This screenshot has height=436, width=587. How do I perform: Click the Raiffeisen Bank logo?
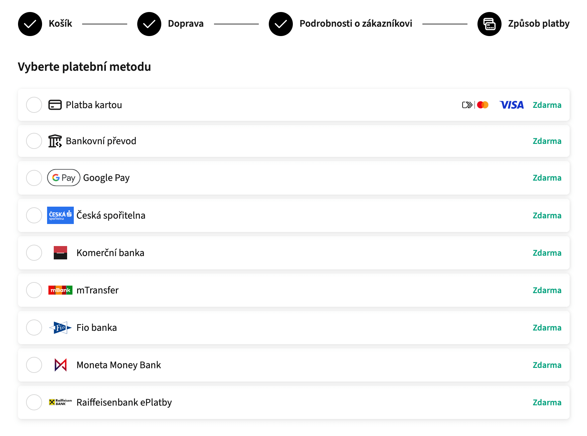tap(60, 402)
